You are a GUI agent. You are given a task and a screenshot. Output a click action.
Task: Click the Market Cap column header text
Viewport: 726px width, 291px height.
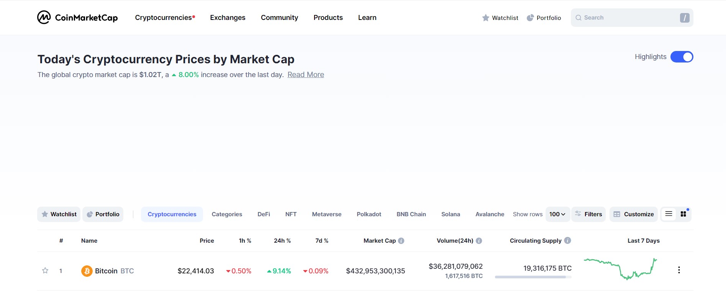(380, 241)
